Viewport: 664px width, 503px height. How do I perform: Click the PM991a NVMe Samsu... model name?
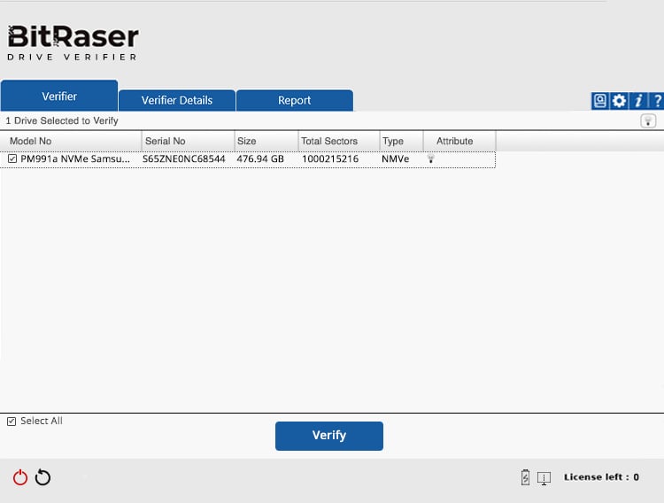tap(75, 159)
